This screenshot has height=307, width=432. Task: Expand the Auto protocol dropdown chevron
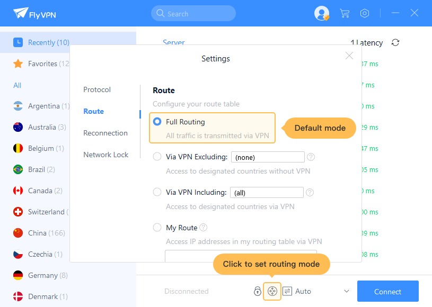[347, 291]
